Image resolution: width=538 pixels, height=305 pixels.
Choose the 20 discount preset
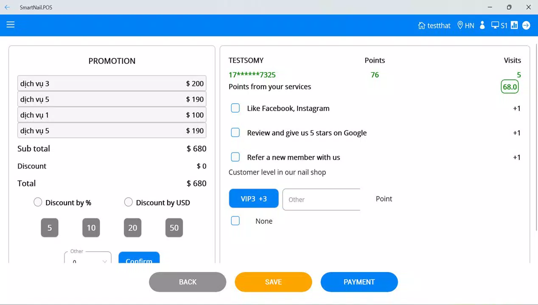pos(133,227)
